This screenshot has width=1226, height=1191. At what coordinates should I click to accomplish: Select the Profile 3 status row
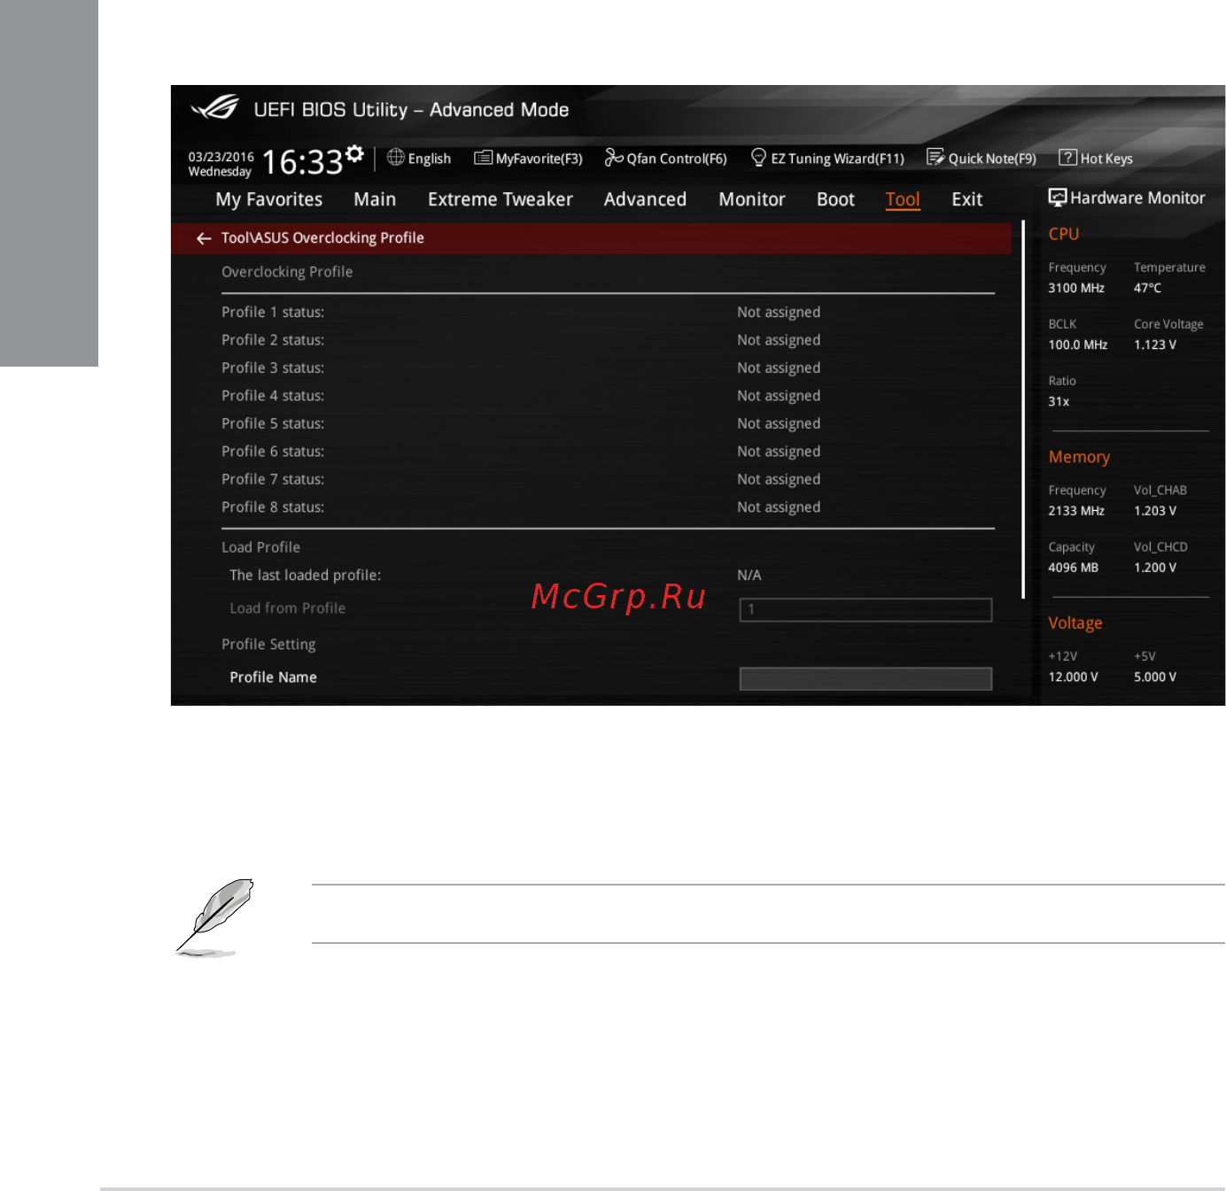point(608,368)
